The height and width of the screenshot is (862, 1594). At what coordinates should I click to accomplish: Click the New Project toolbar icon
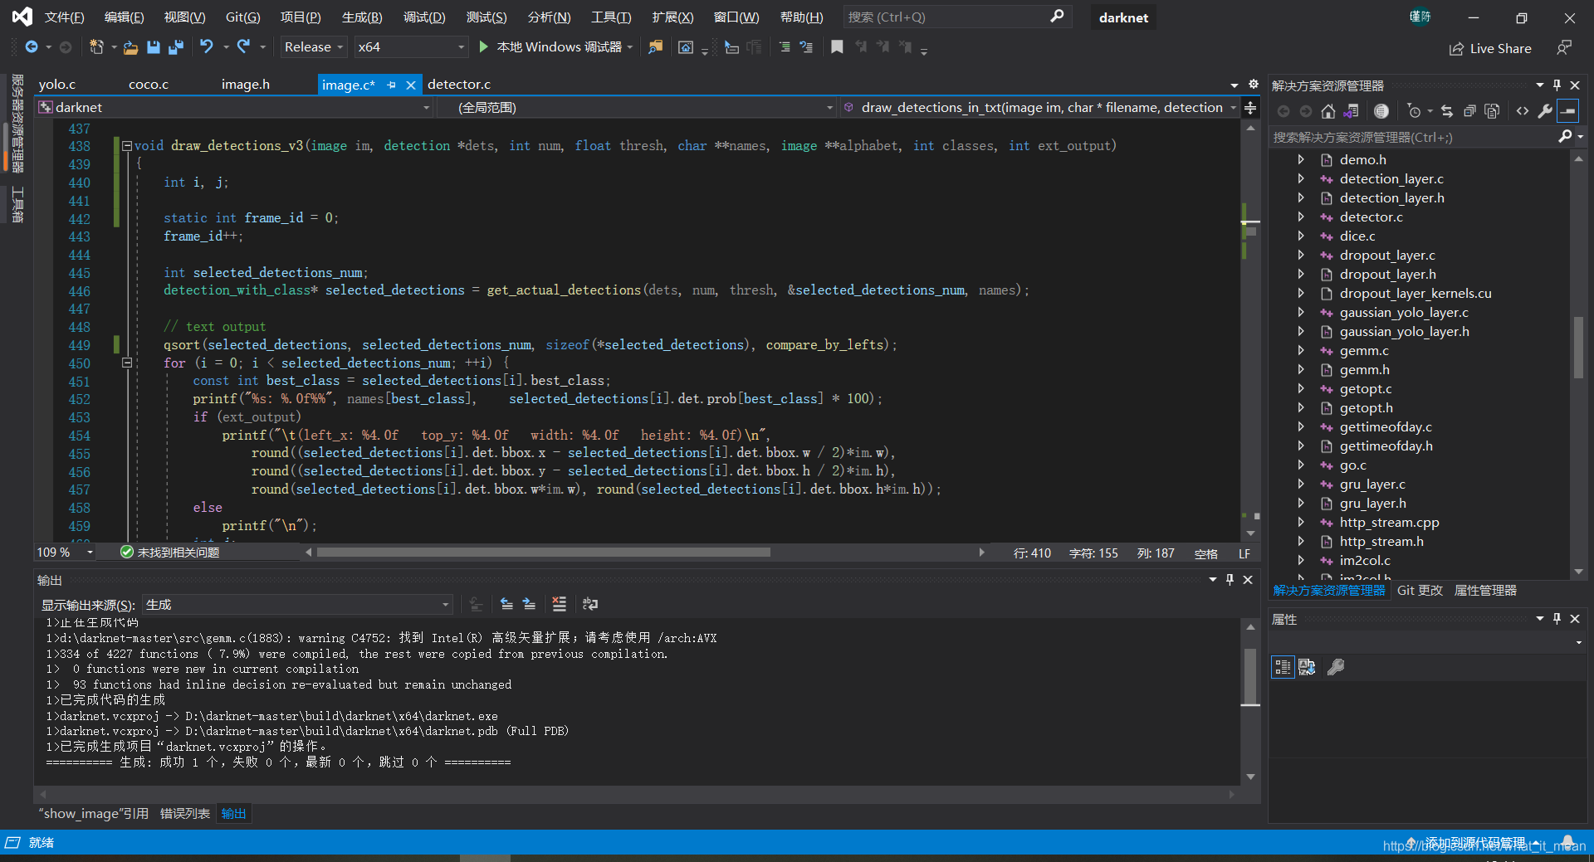(x=97, y=47)
